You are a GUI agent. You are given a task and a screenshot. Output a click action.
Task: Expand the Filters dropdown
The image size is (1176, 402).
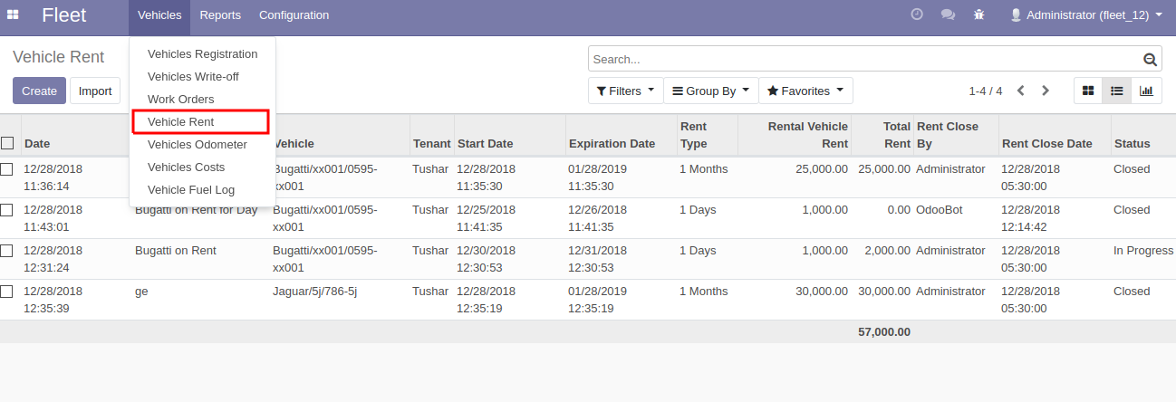(x=626, y=91)
